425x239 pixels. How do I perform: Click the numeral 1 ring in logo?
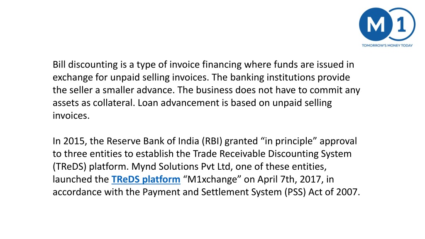403,24
